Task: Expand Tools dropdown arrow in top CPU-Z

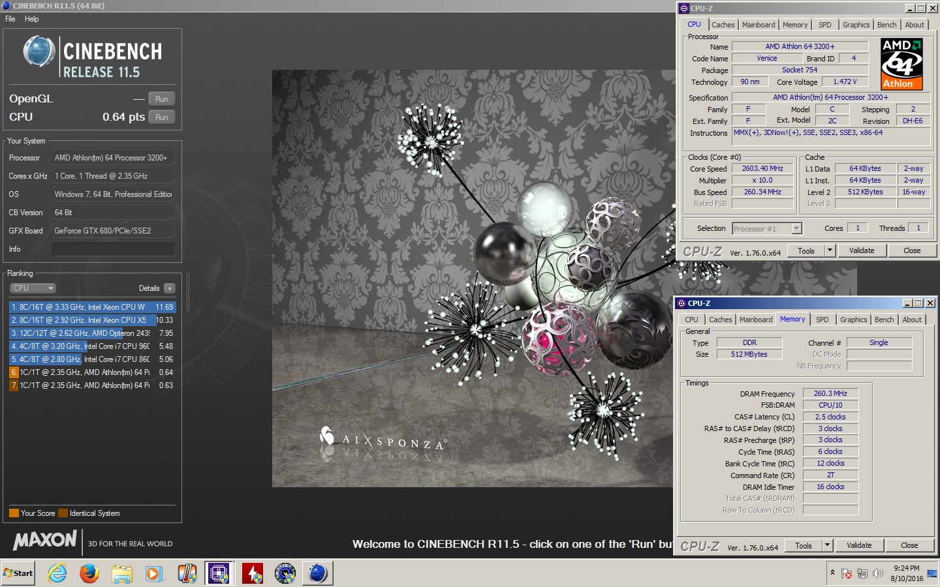Action: 830,250
